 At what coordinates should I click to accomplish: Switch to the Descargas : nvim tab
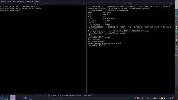(74, 96)
